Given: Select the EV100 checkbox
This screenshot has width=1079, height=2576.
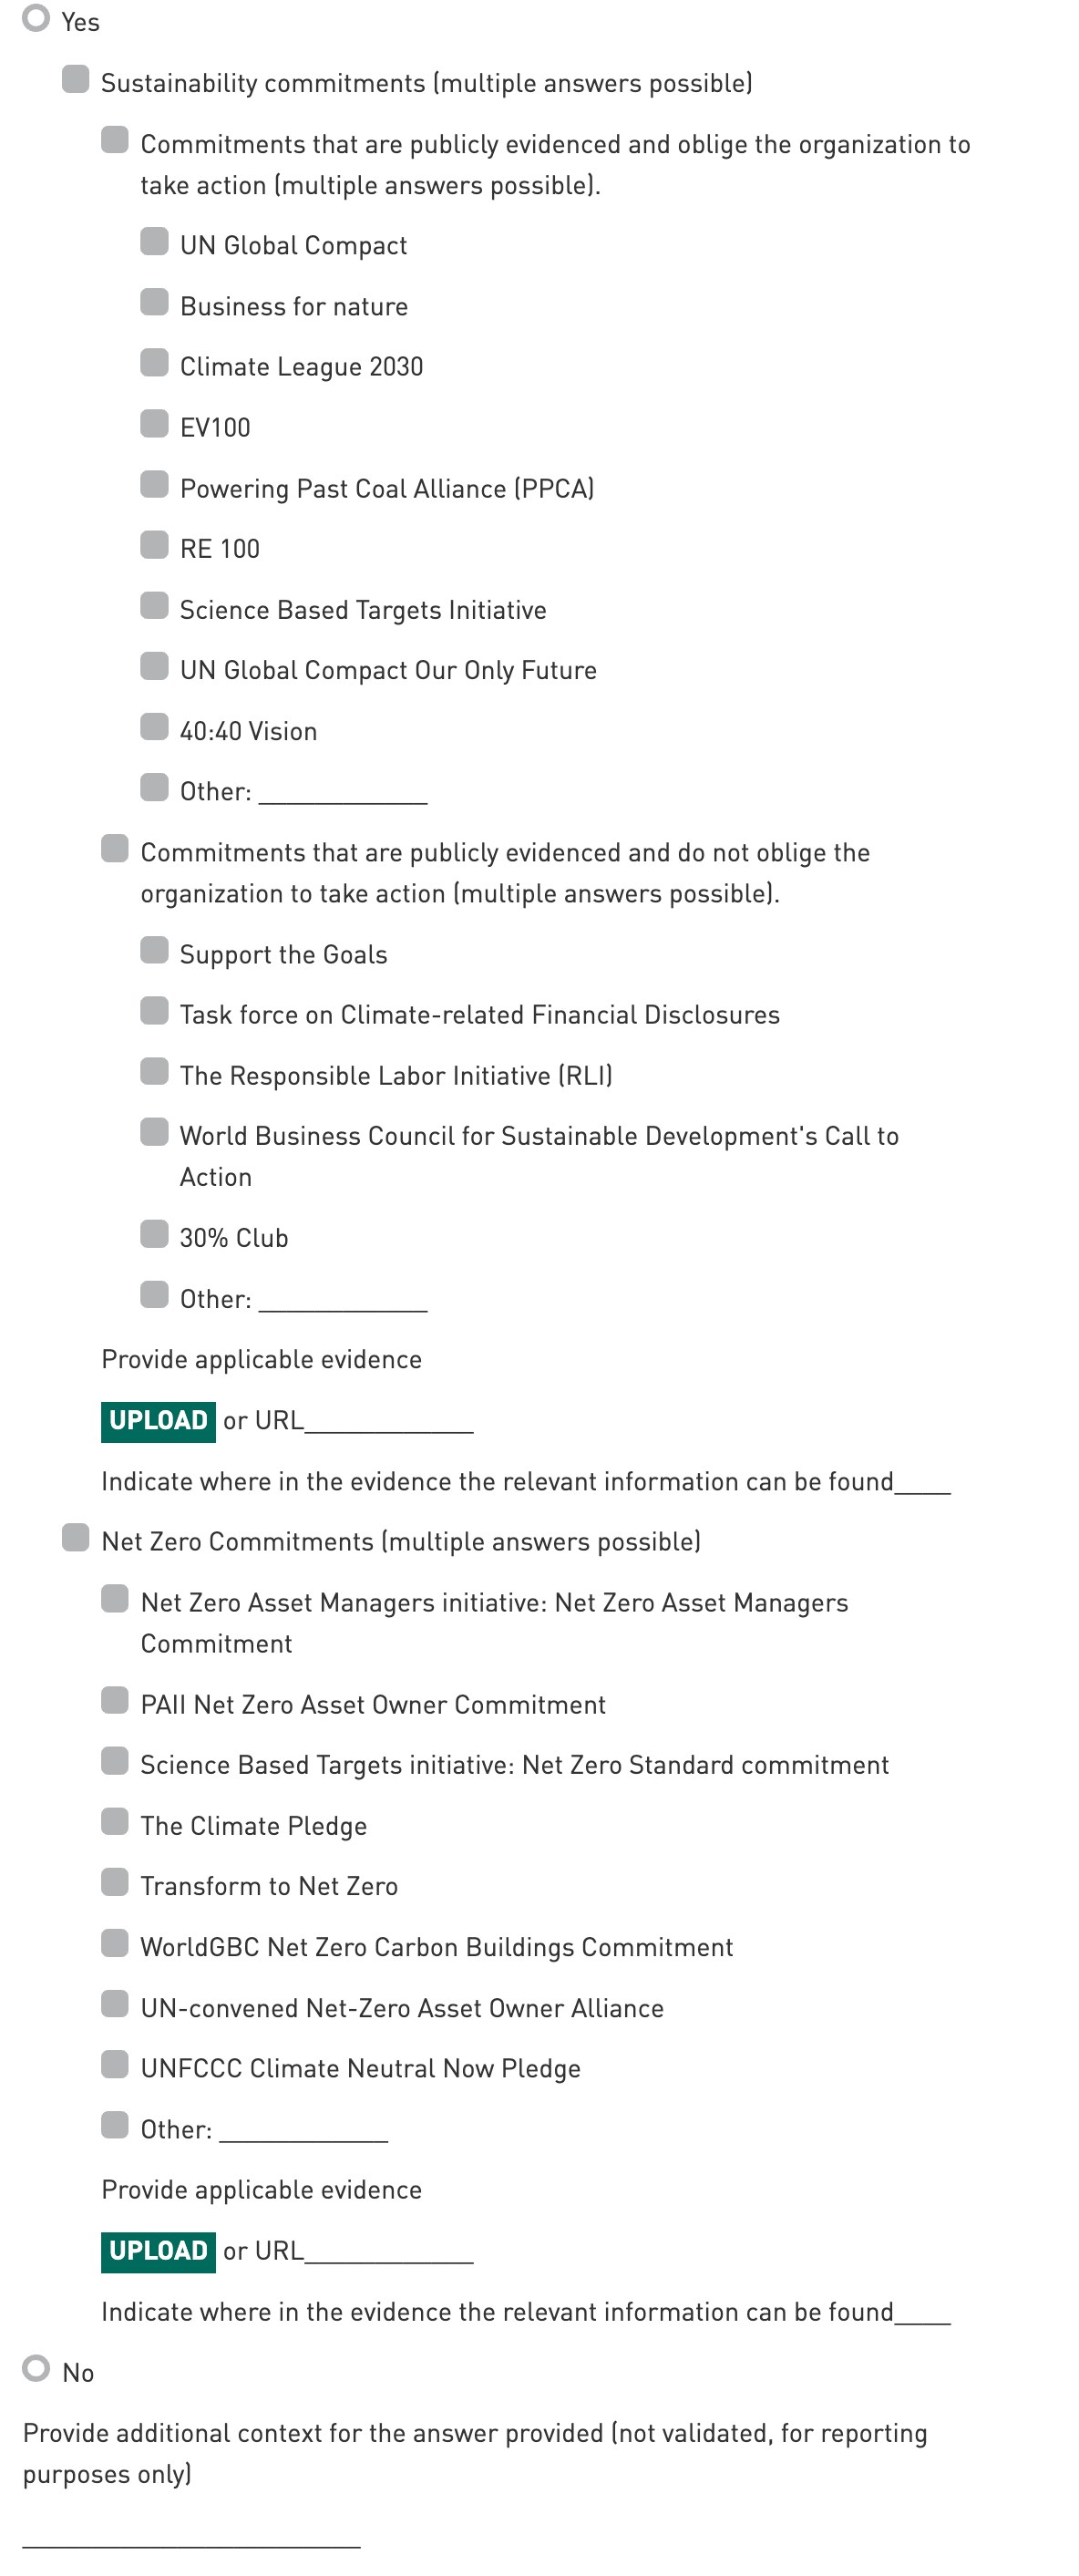Looking at the screenshot, I should pos(154,424).
